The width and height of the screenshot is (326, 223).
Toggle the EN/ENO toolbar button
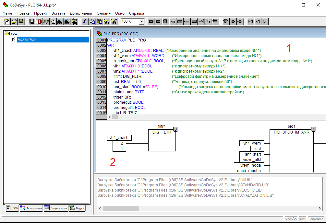click(215, 22)
